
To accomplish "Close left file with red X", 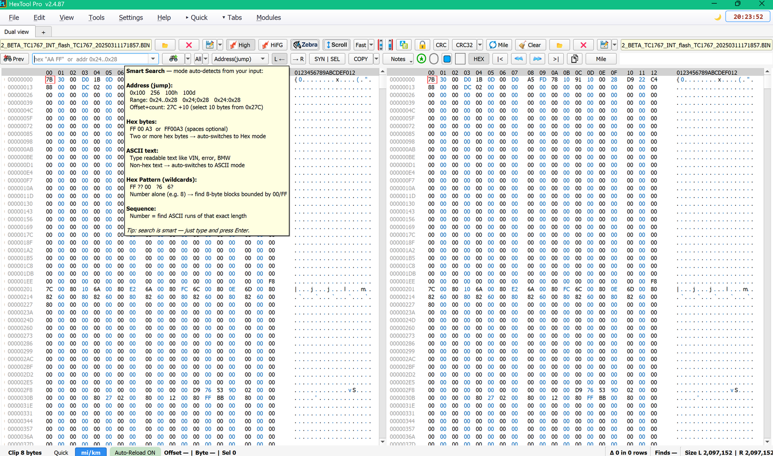I will coord(189,45).
